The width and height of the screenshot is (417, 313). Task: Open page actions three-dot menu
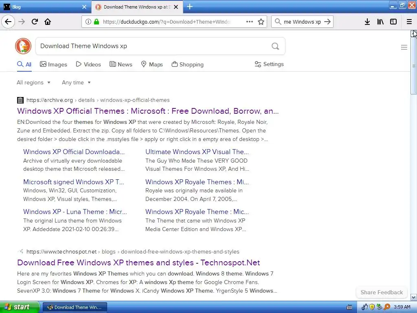(250, 22)
